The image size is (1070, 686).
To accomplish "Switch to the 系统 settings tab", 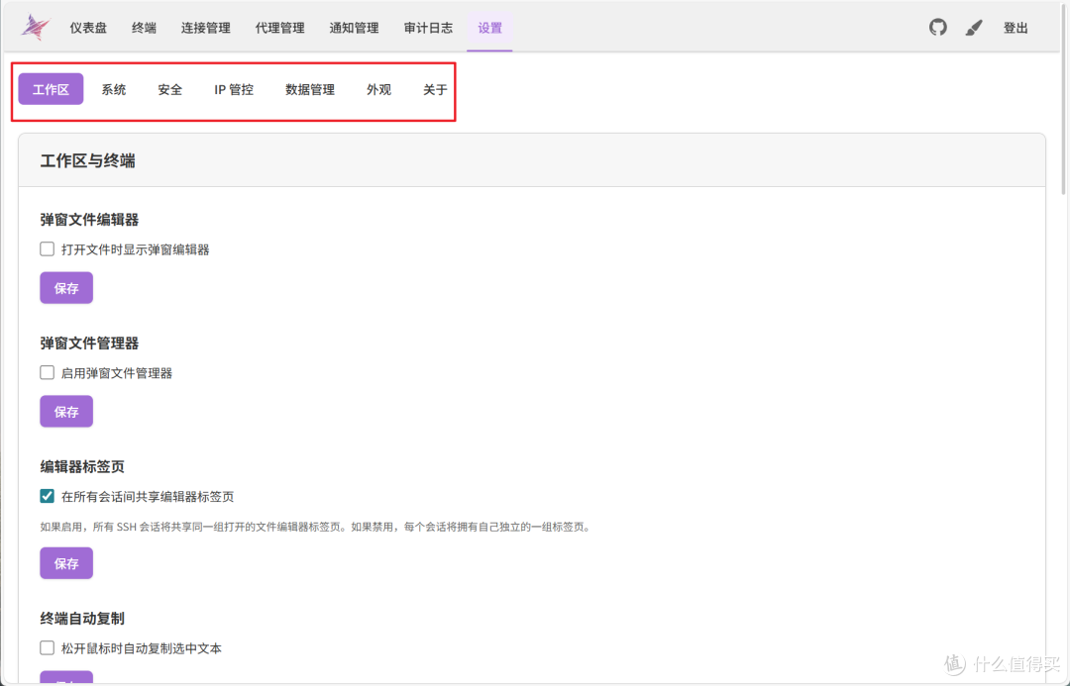I will 114,89.
